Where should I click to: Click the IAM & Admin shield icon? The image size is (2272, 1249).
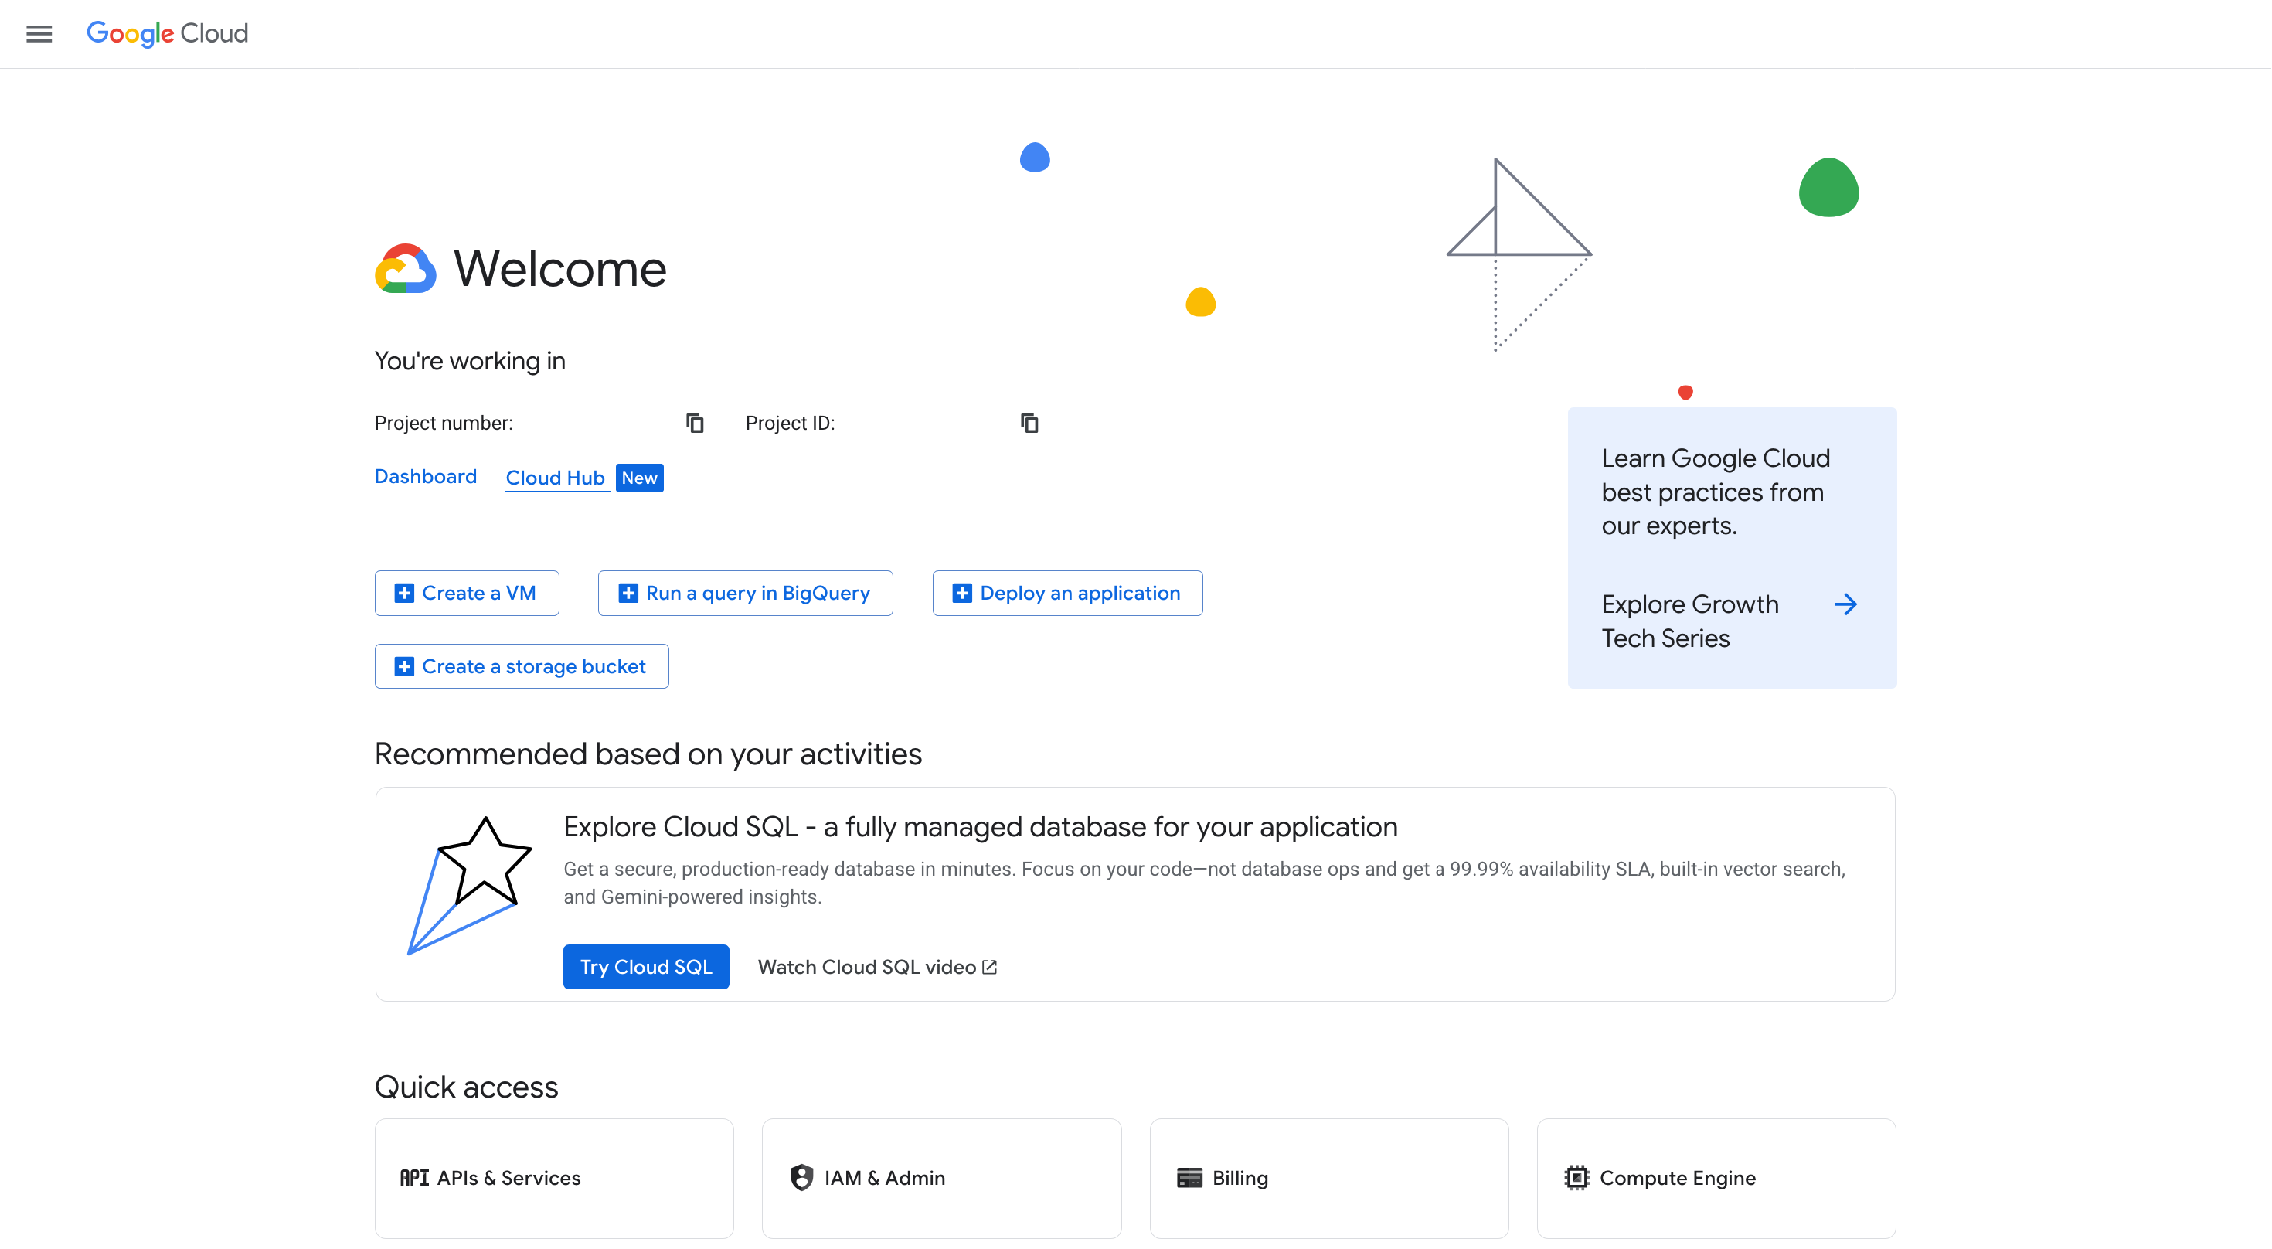(x=801, y=1178)
